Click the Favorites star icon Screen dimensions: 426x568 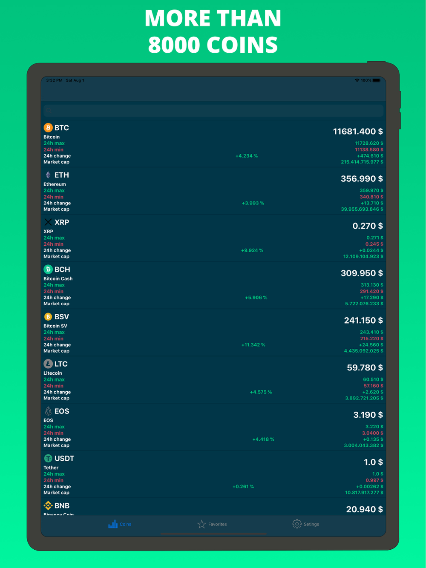tap(201, 524)
